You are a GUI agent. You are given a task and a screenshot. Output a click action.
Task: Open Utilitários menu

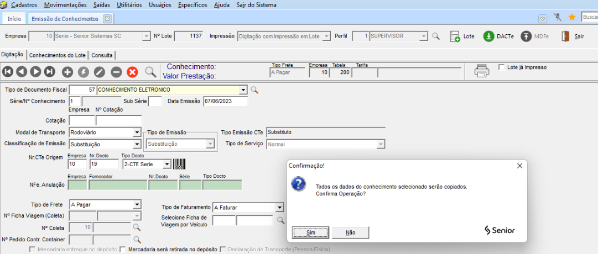click(x=129, y=5)
